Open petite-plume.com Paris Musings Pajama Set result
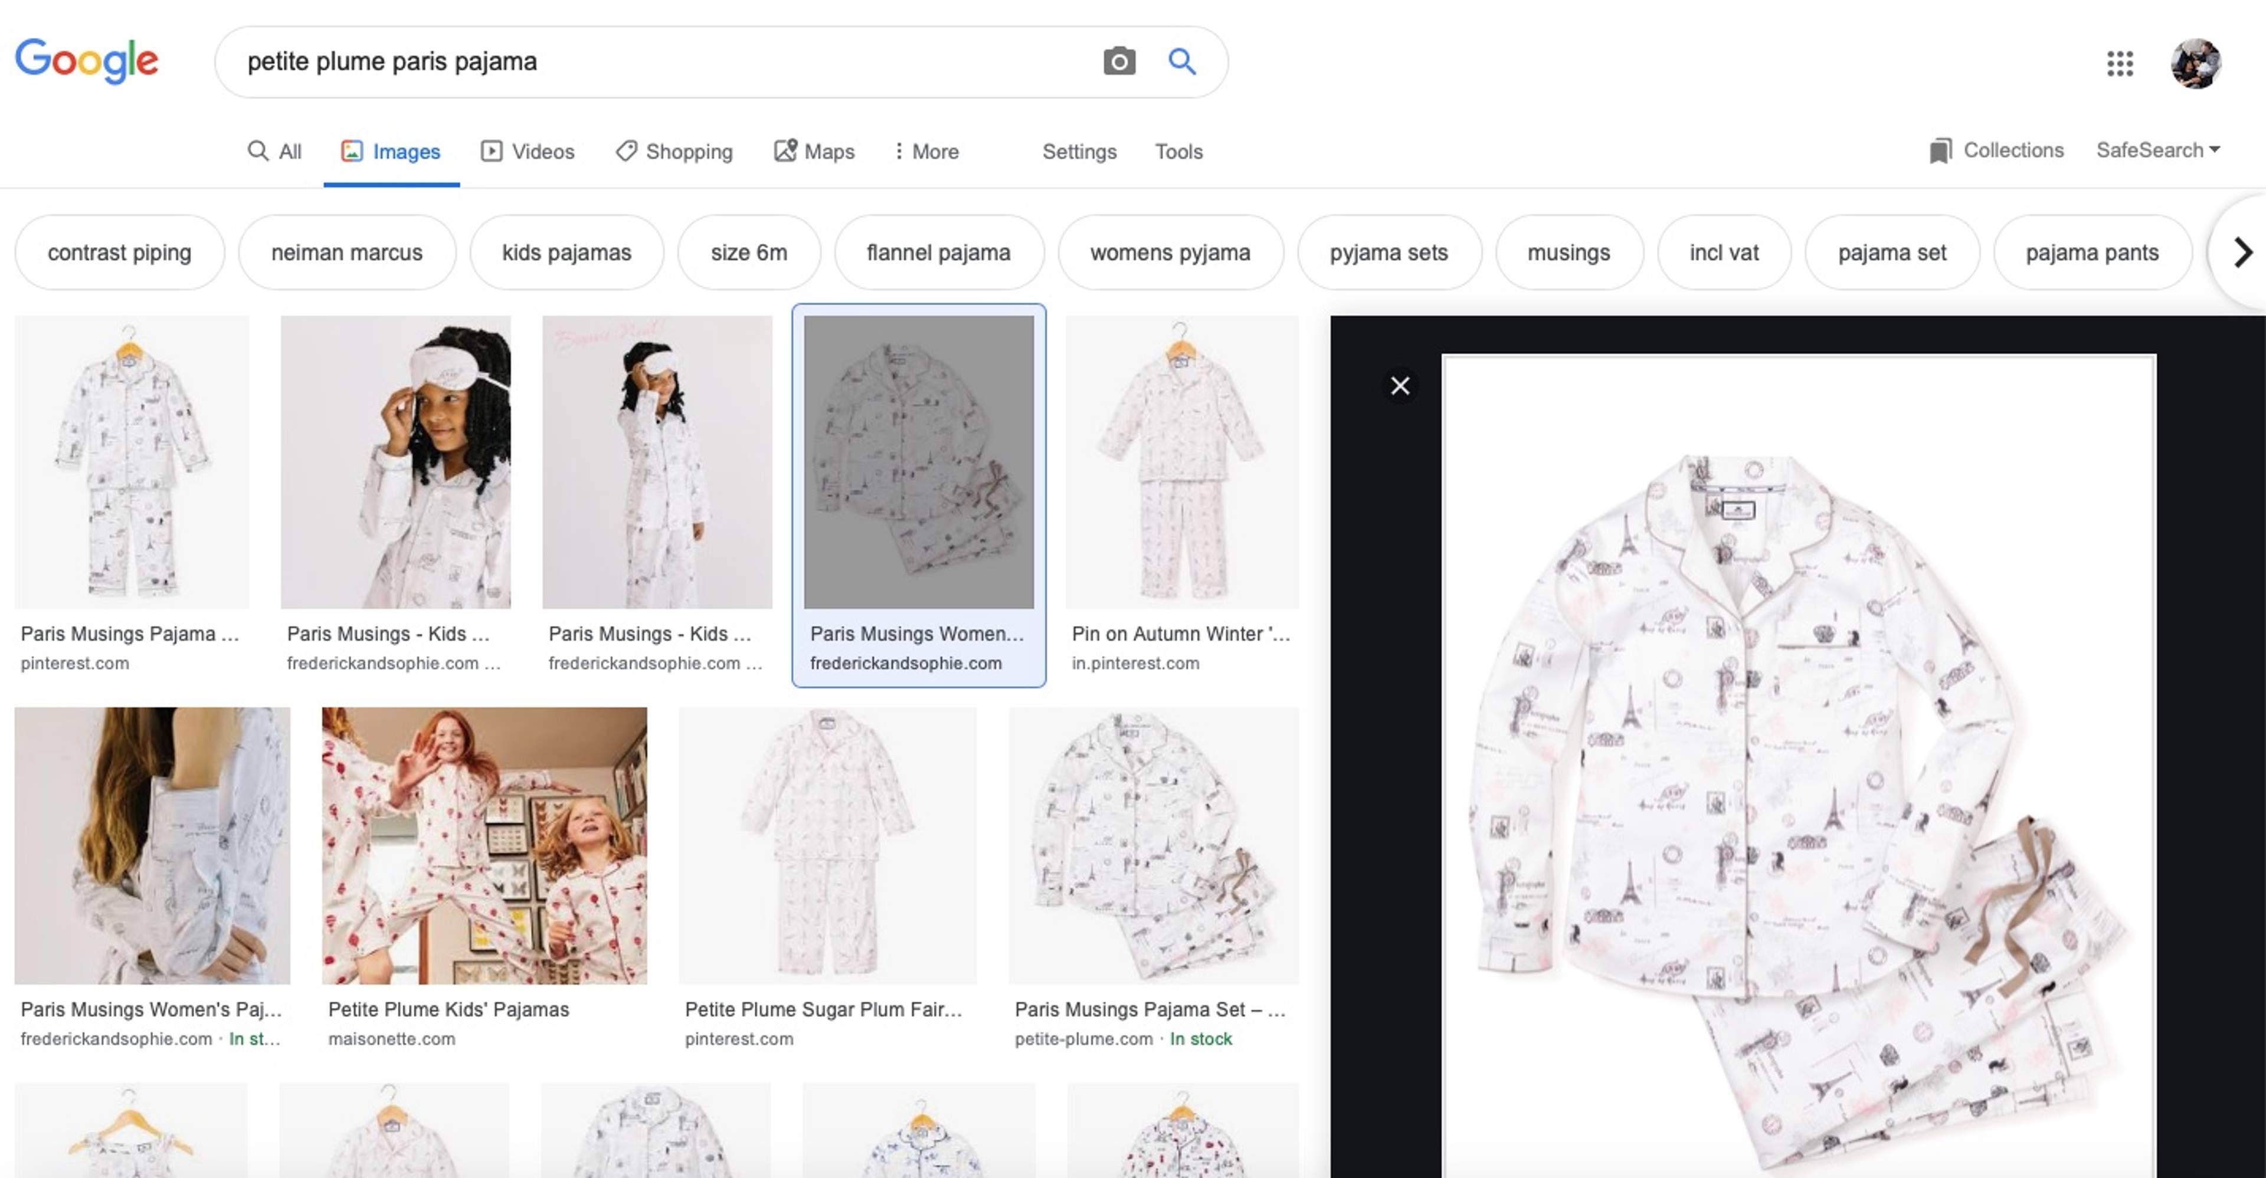 click(x=1152, y=845)
